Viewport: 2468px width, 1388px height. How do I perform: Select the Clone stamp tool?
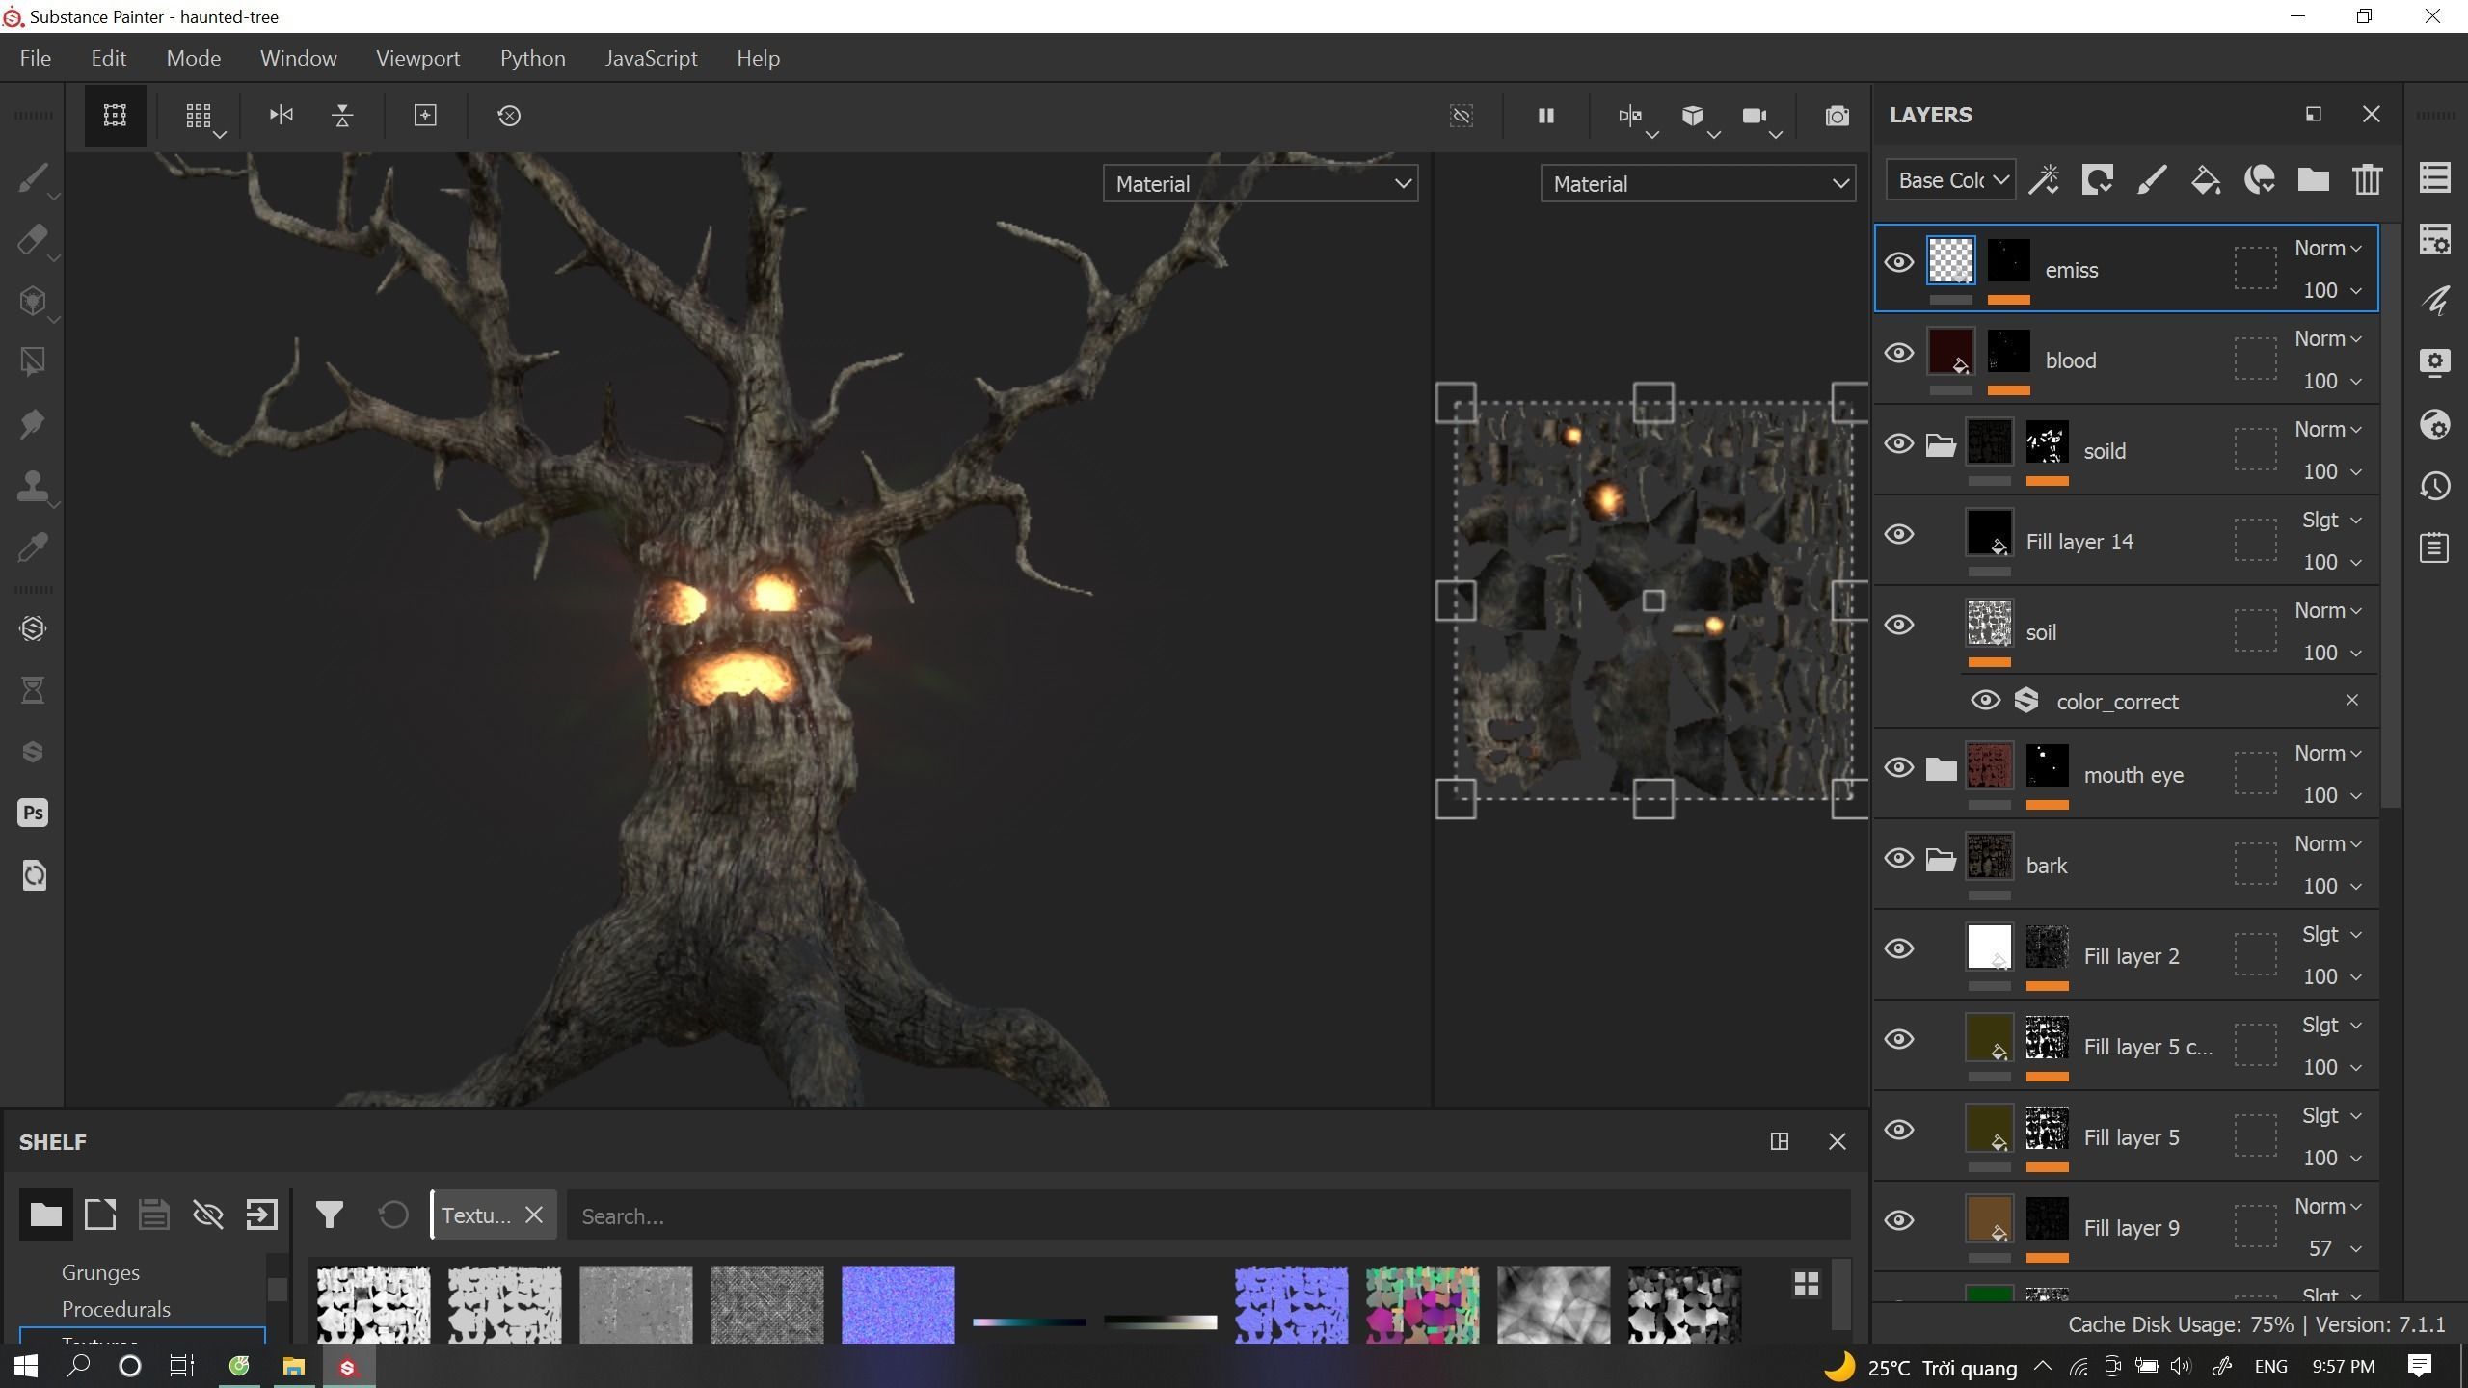click(x=33, y=486)
